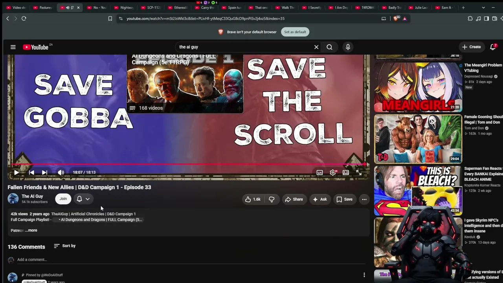503x283 pixels.
Task: Clear the search box with the X
Action: point(316,47)
